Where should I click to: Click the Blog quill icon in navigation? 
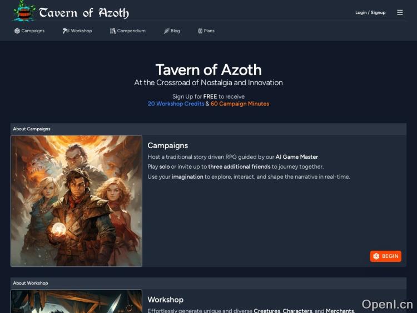[166, 31]
